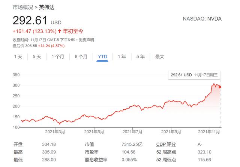Click the 市盈率 value 104.56
The width and height of the screenshot is (240, 167).
click(129, 152)
